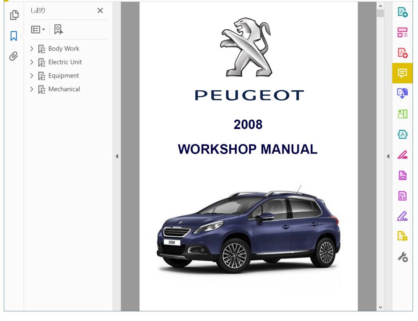The image size is (418, 321).
Task: Open the green Compare Files tool
Action: point(403,114)
